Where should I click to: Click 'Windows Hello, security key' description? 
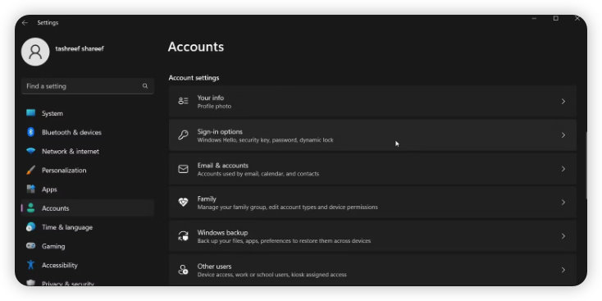(x=265, y=140)
